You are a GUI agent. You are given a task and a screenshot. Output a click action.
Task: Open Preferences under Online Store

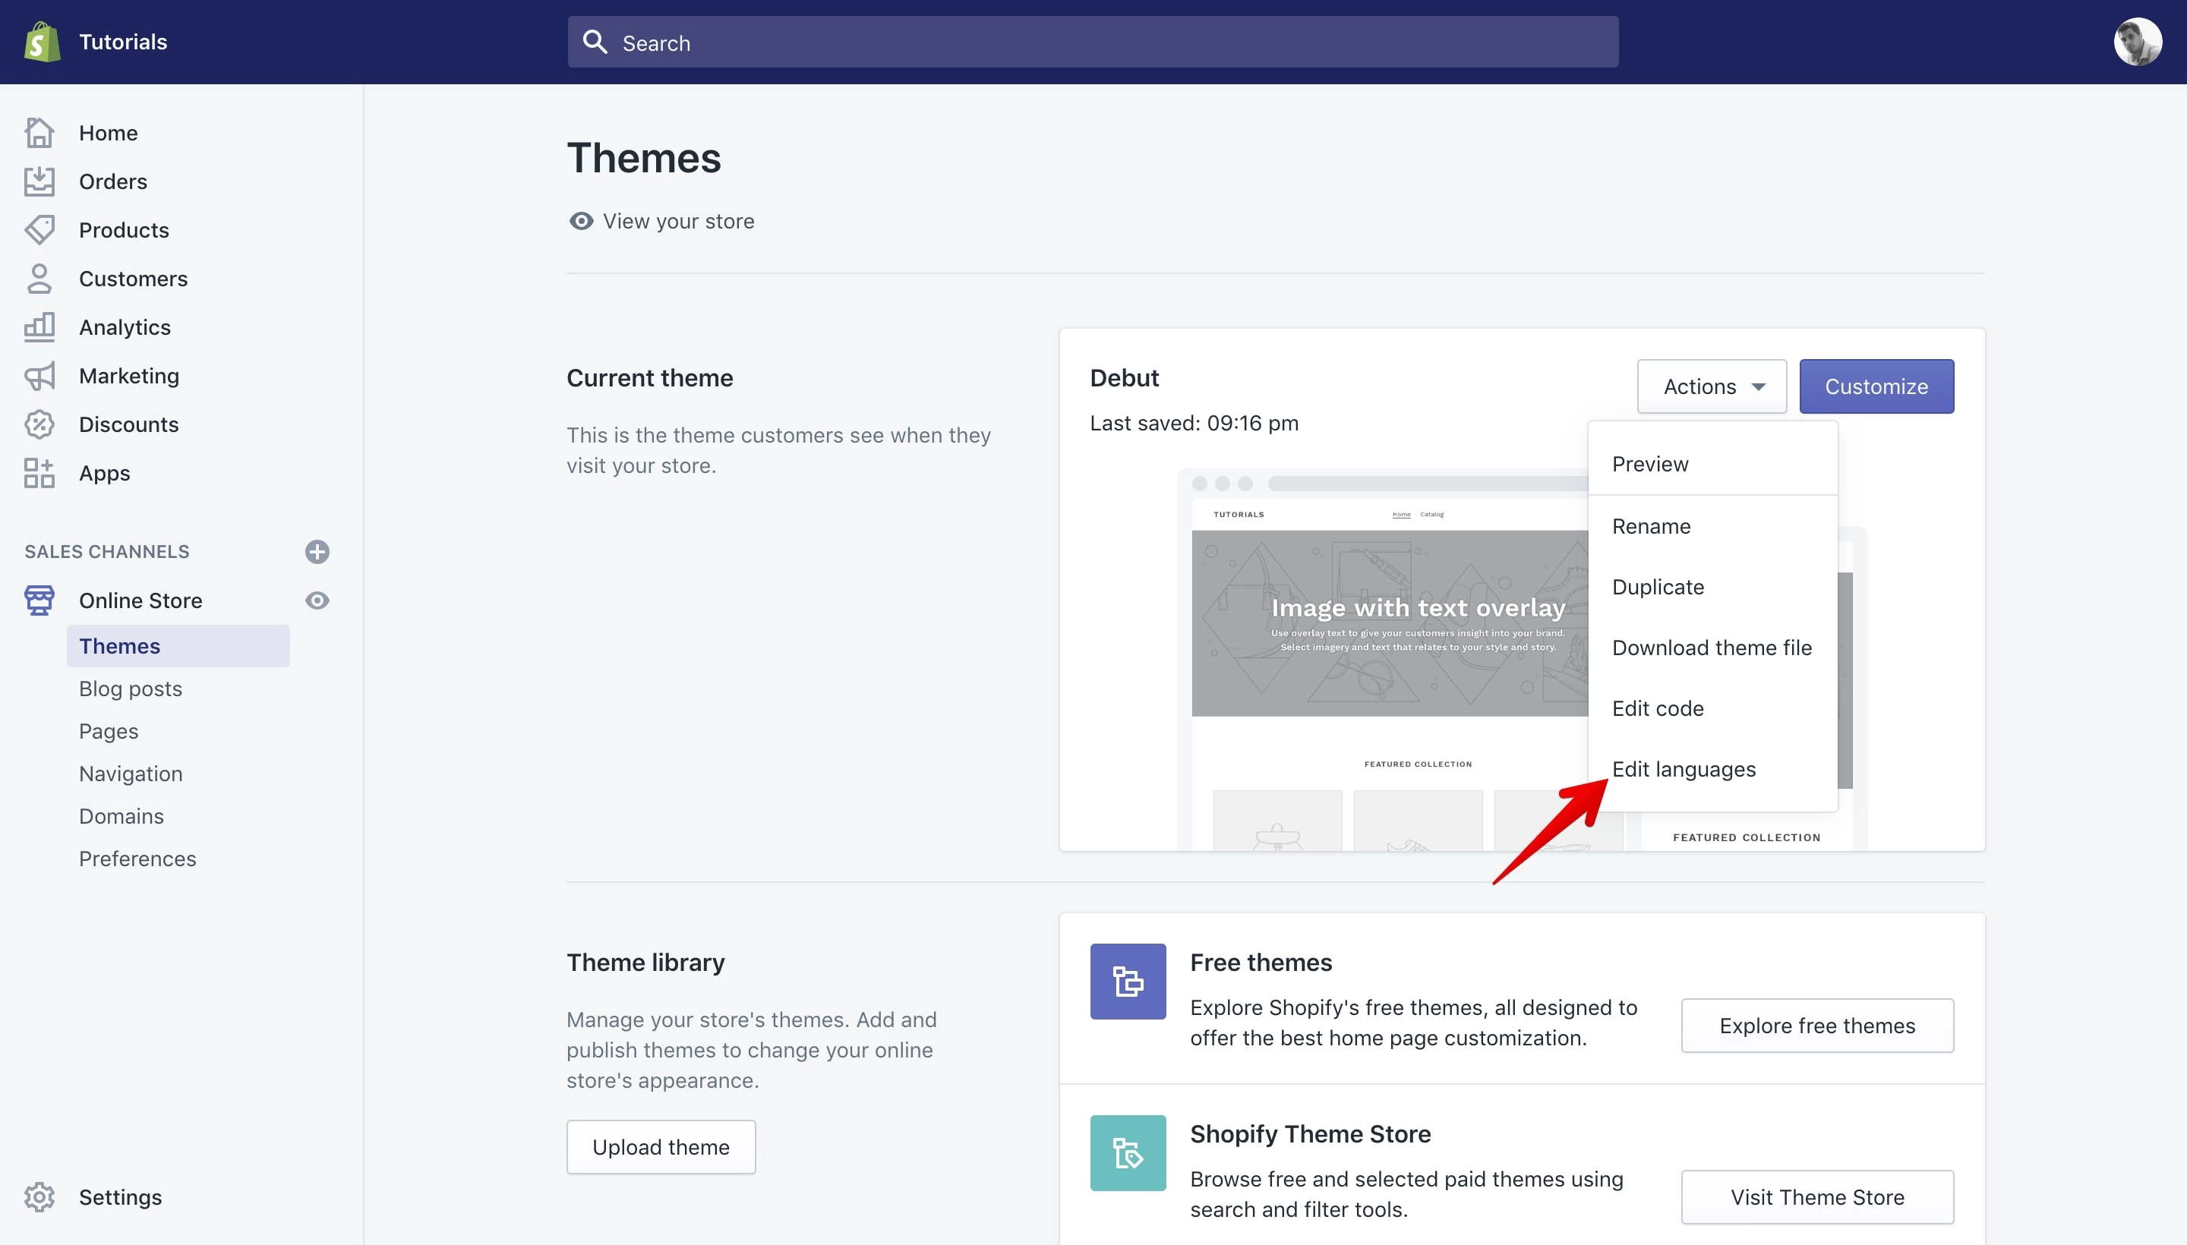pyautogui.click(x=137, y=859)
